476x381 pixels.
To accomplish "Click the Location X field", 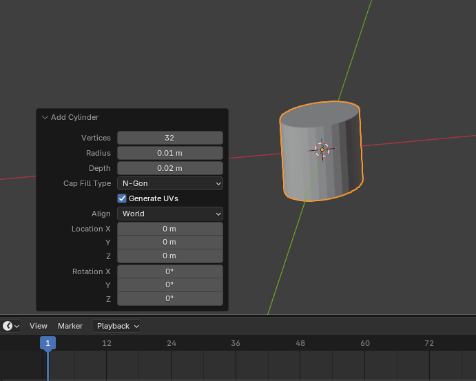I will (170, 229).
